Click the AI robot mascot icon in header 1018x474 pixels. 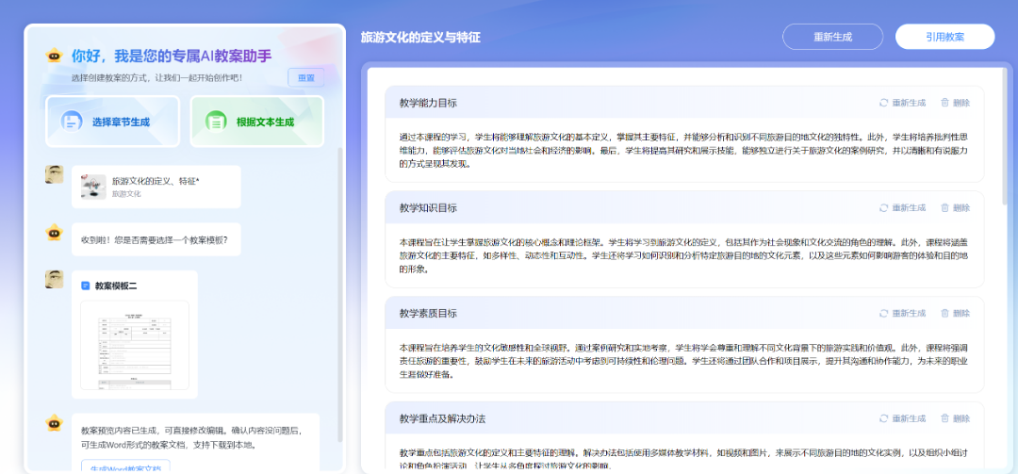54,56
